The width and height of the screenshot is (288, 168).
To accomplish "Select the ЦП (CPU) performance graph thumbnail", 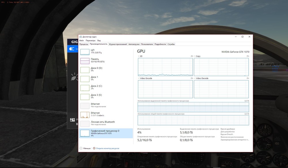I will (85, 52).
